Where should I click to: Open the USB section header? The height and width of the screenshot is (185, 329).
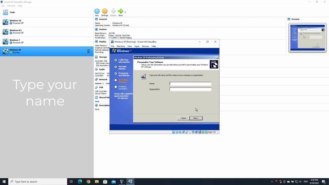101,87
